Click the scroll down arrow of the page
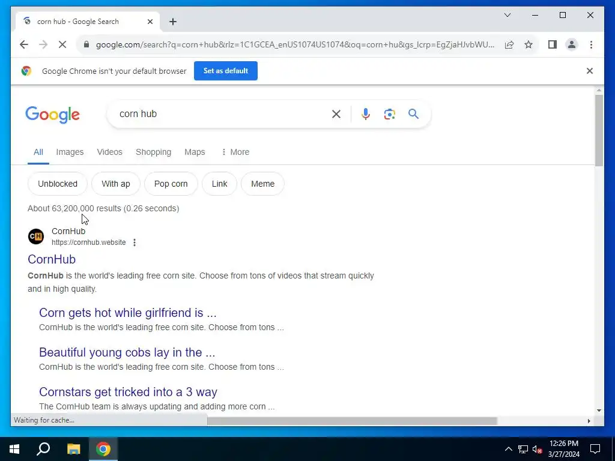The image size is (615, 461). (x=599, y=411)
